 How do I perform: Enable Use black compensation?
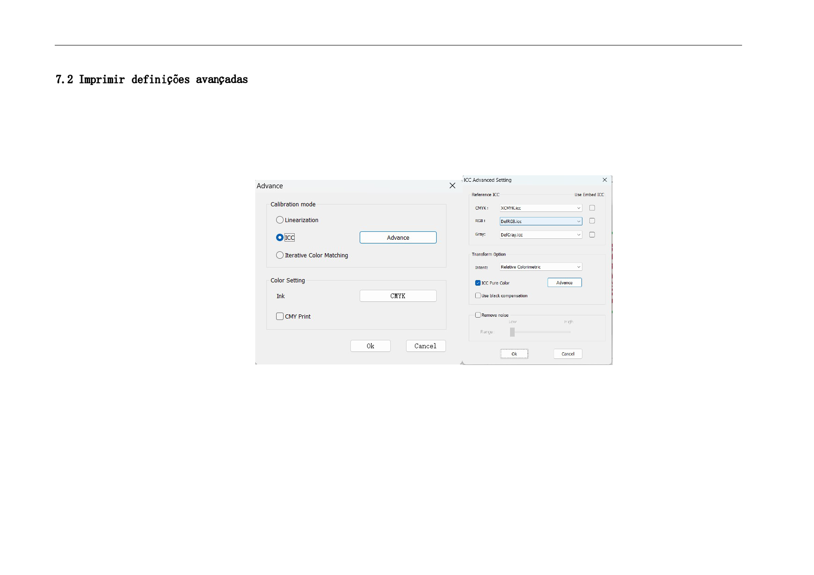coord(478,295)
